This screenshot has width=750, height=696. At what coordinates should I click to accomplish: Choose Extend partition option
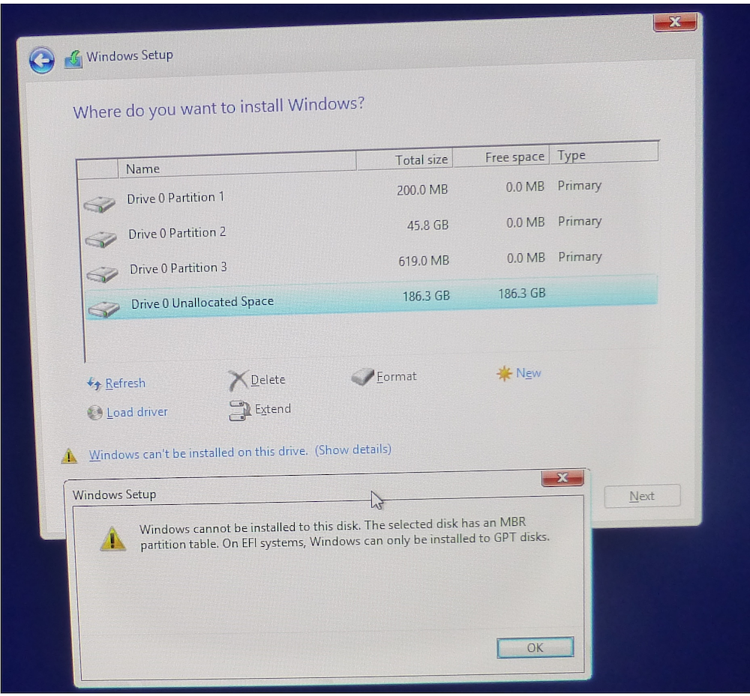(x=273, y=409)
